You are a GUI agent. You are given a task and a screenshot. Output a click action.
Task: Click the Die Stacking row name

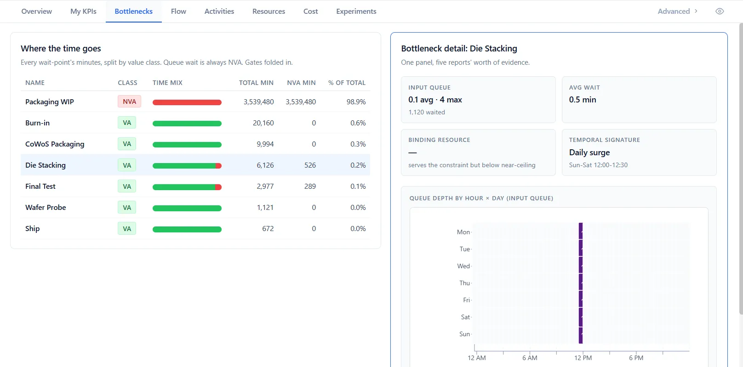coord(46,165)
